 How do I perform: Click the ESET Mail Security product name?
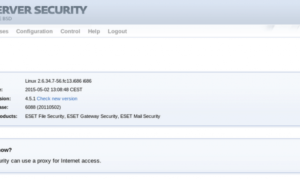tap(140, 116)
